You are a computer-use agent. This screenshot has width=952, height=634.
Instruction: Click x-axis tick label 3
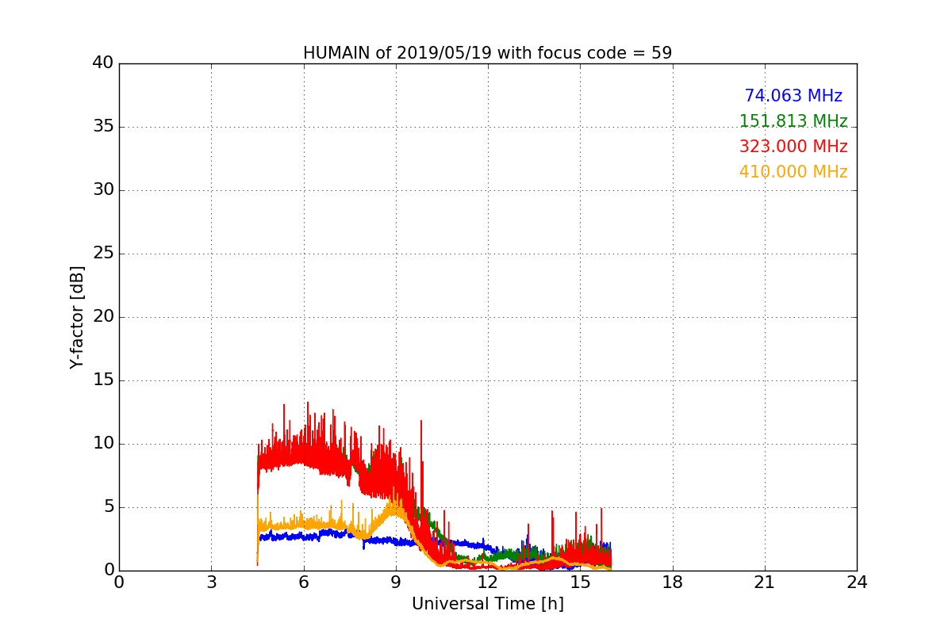[211, 582]
